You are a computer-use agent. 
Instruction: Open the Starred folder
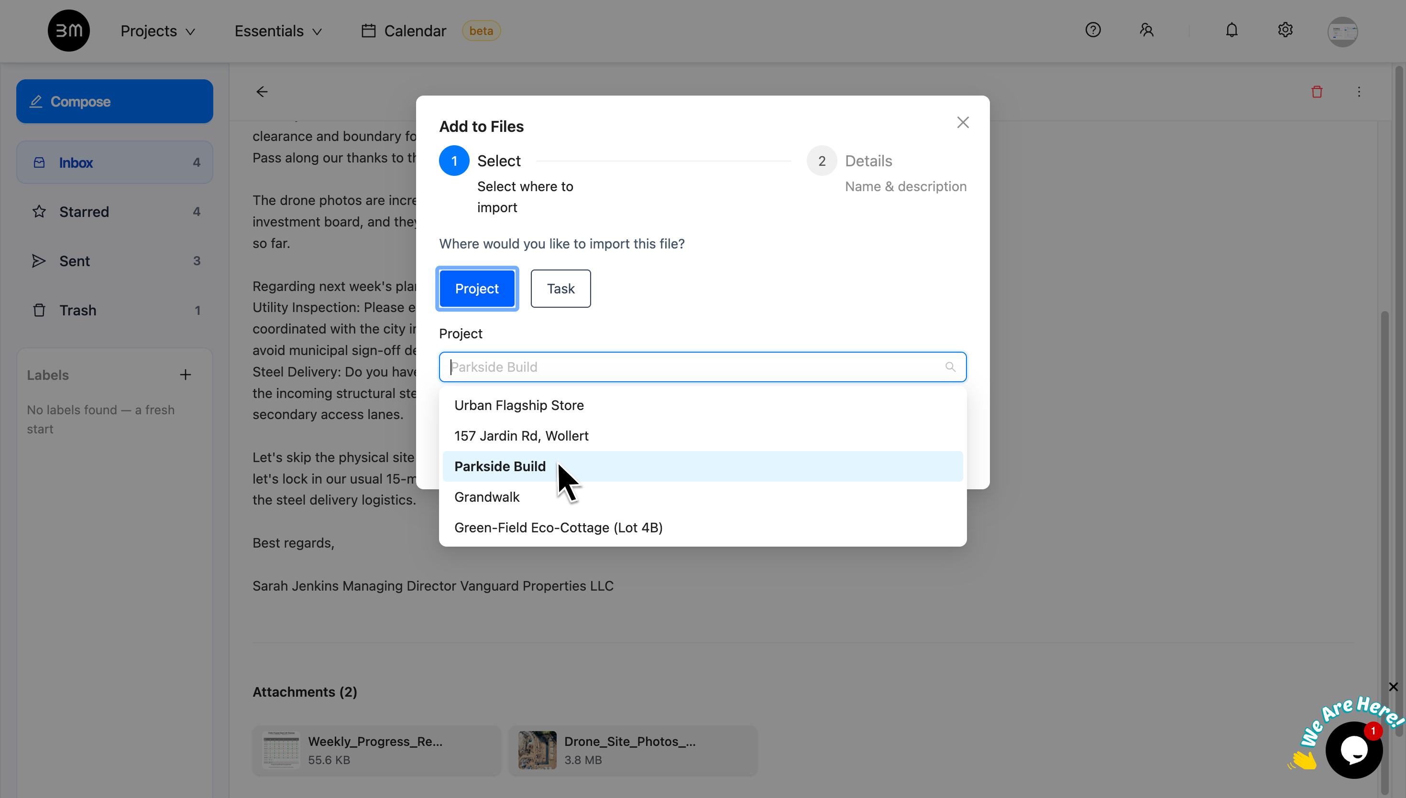point(115,212)
